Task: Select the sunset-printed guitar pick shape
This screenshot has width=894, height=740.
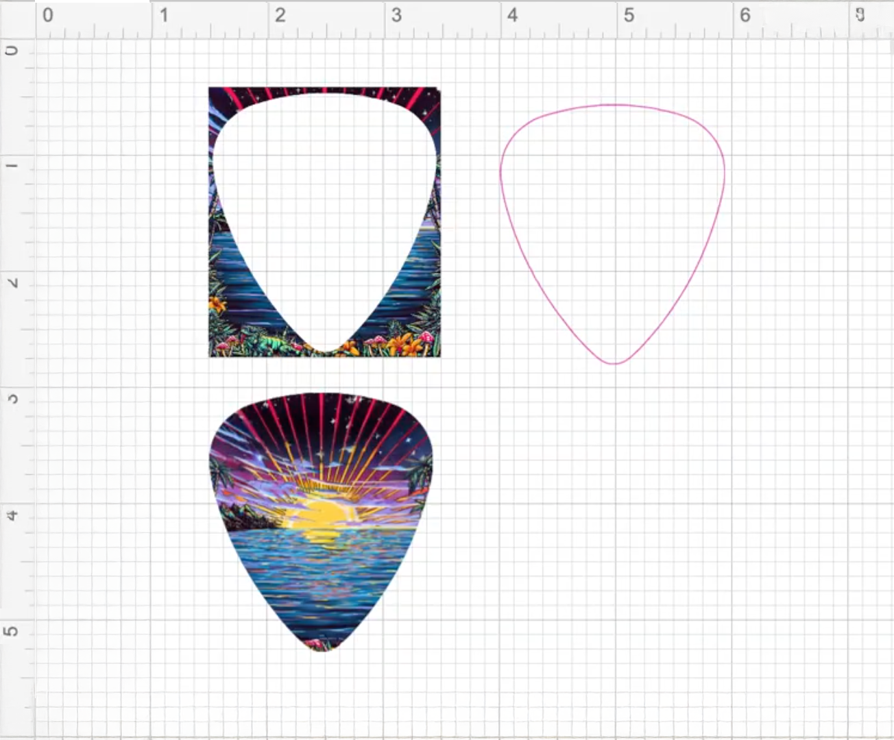Action: point(321,548)
